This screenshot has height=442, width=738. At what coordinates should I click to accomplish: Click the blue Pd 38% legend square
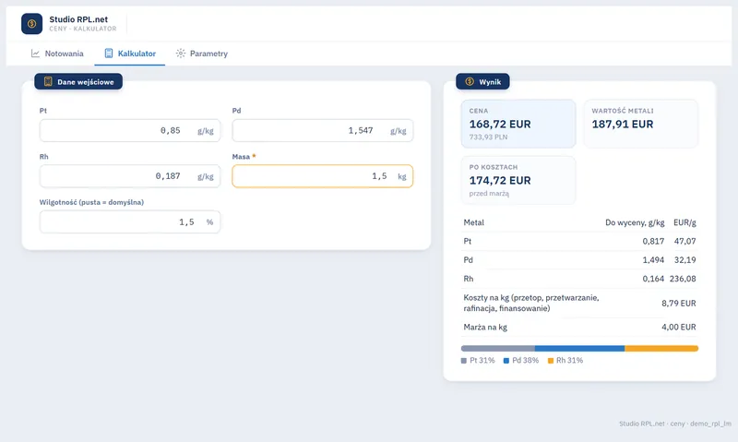tap(506, 361)
